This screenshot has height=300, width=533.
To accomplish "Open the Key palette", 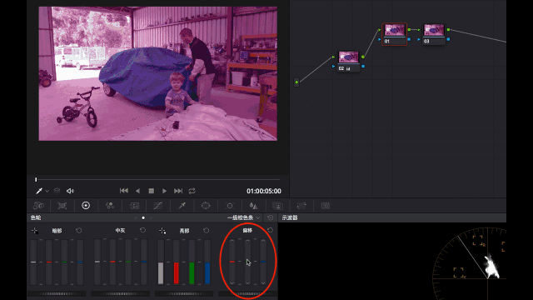I will (x=277, y=206).
